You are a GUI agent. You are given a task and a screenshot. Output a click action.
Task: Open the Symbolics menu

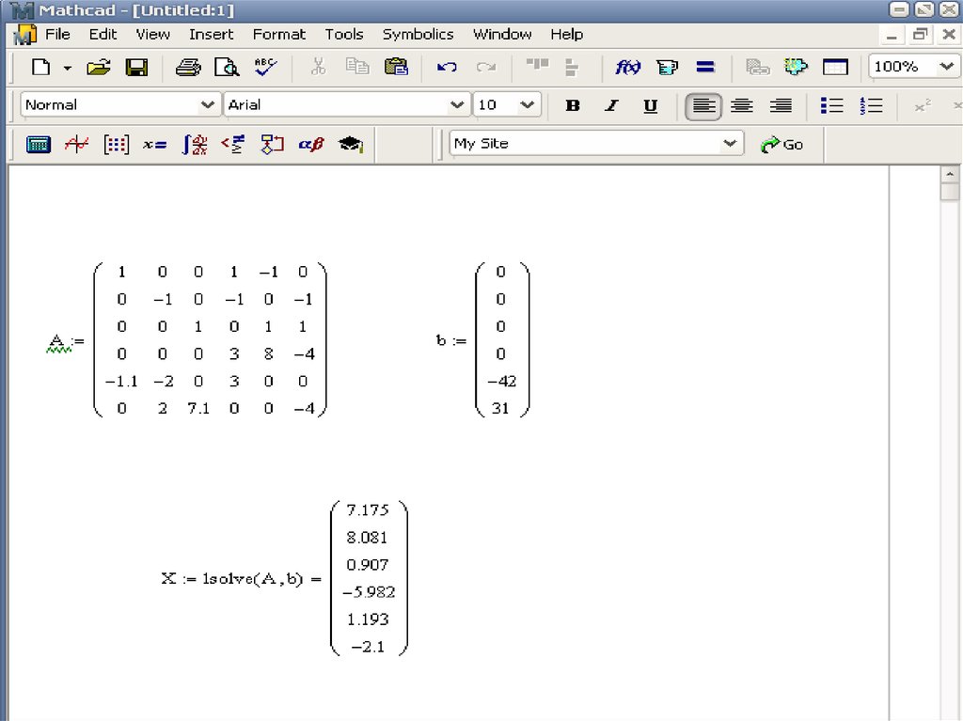418,34
